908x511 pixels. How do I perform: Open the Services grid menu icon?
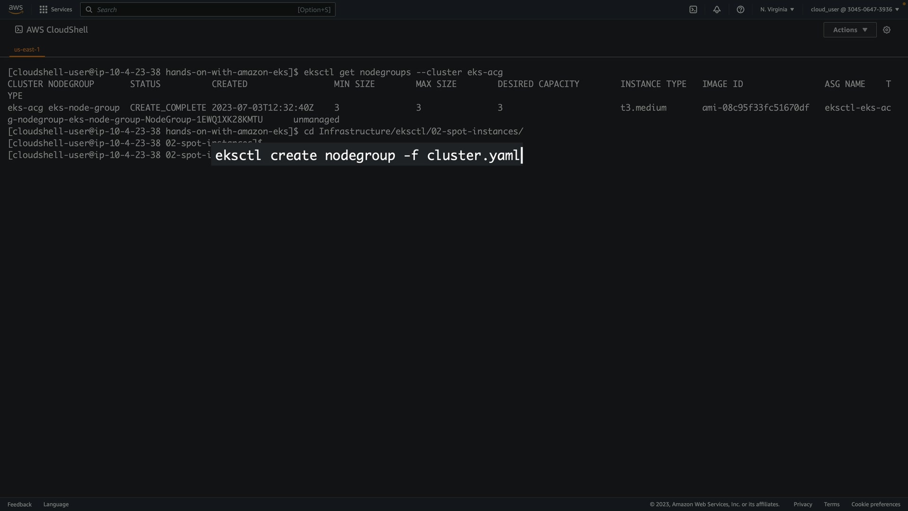[44, 9]
